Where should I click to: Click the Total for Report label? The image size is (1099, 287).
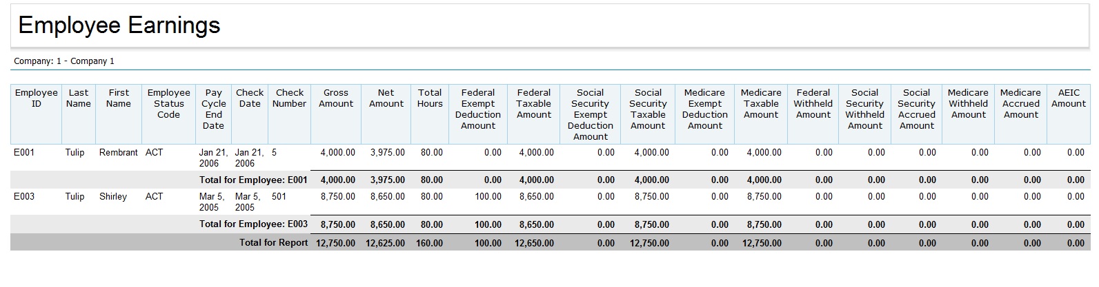[x=273, y=243]
